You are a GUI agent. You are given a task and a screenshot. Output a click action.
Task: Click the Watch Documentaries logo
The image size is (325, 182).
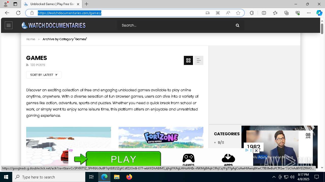pyautogui.click(x=54, y=25)
